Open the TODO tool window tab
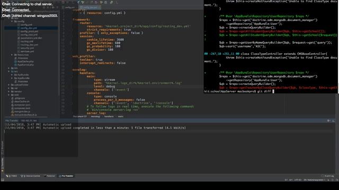This screenshot has height=190, width=339. click(12, 176)
